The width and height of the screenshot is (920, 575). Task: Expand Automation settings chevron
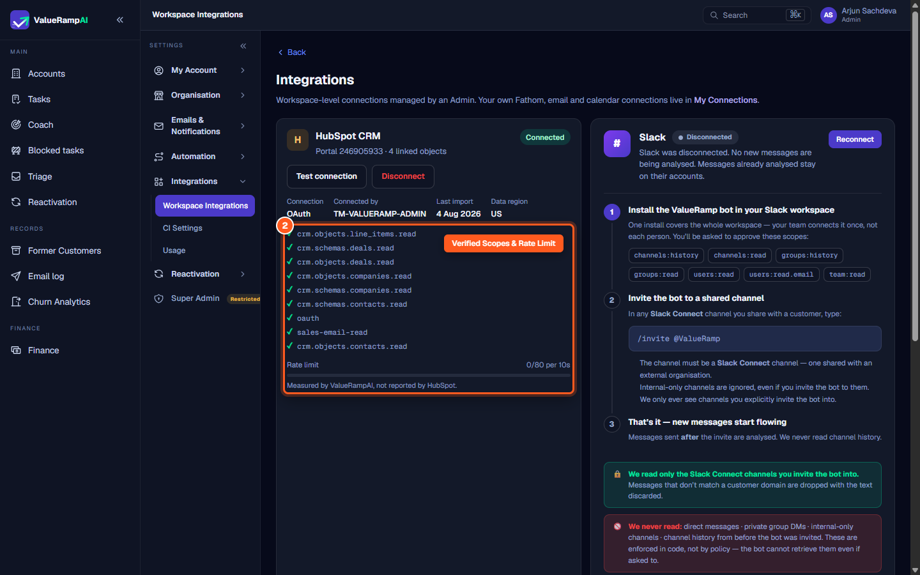pos(243,157)
